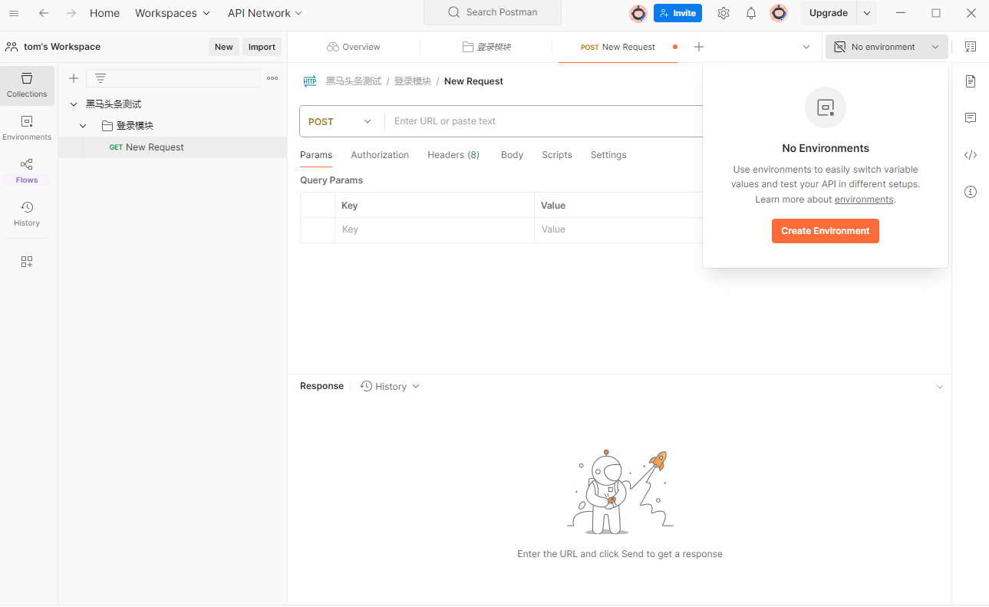Click the query param Key cell
The image size is (989, 607).
click(434, 229)
